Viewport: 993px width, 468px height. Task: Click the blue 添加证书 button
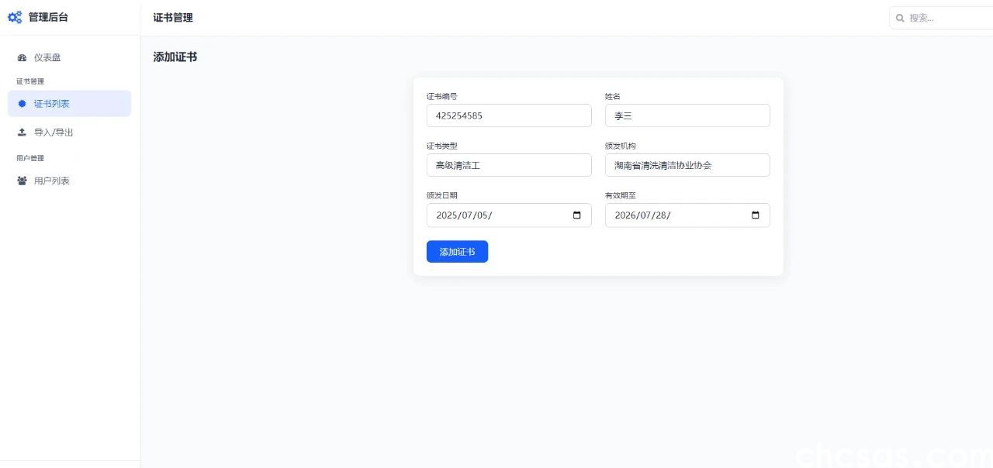457,252
